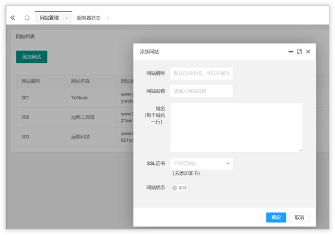
Task: Click inside the 域名 textarea
Action: (236, 127)
